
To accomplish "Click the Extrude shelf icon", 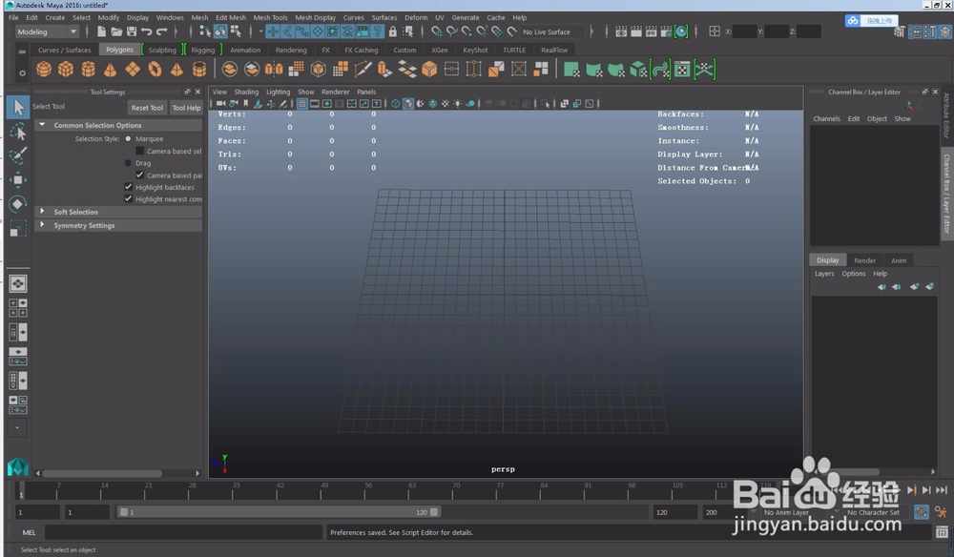I will [384, 70].
